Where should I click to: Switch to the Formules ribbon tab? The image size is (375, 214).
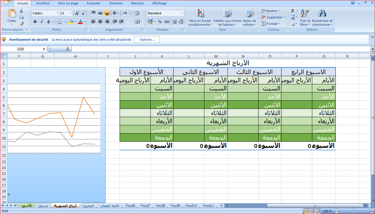(x=94, y=3)
